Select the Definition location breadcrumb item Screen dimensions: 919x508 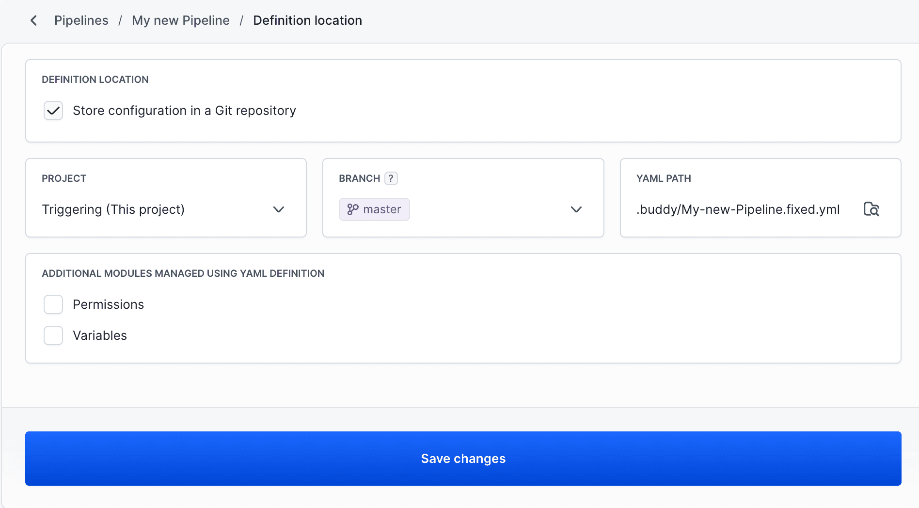(x=307, y=20)
